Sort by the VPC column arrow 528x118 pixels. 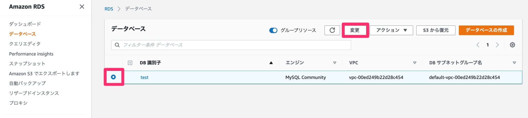[x=415, y=63]
